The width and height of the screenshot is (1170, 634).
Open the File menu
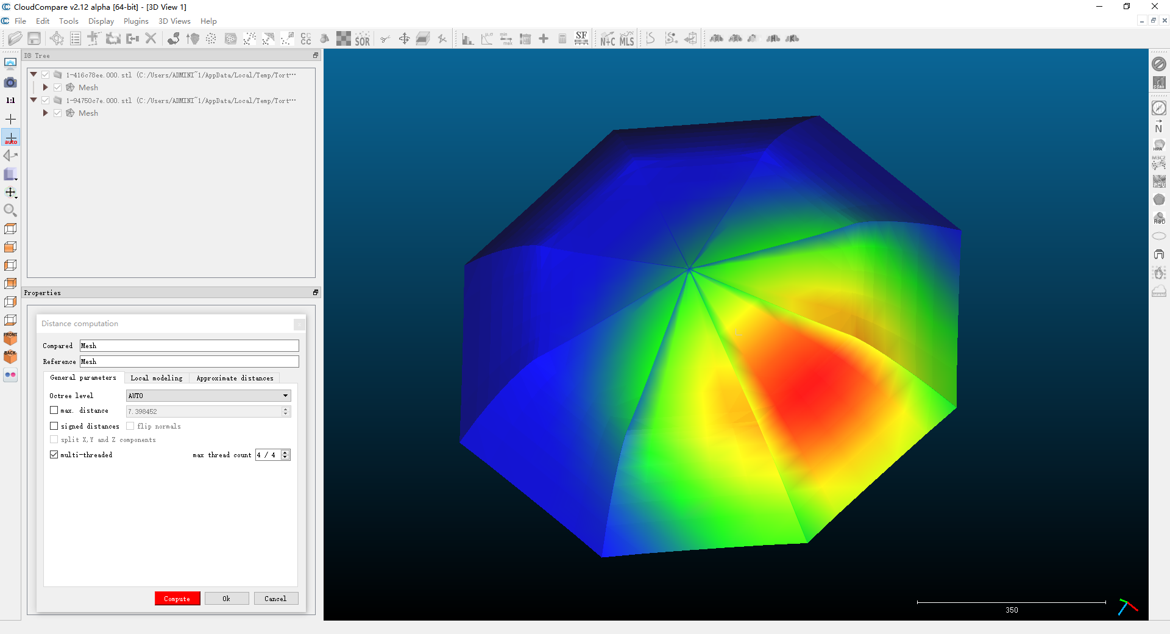[x=20, y=21]
